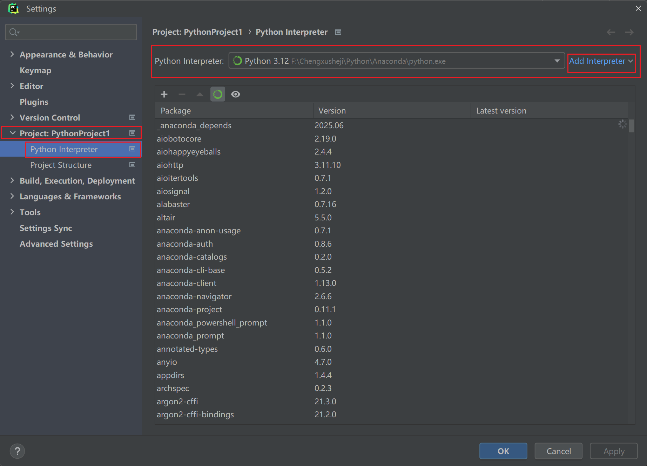Close the Settings dialog

pyautogui.click(x=638, y=8)
